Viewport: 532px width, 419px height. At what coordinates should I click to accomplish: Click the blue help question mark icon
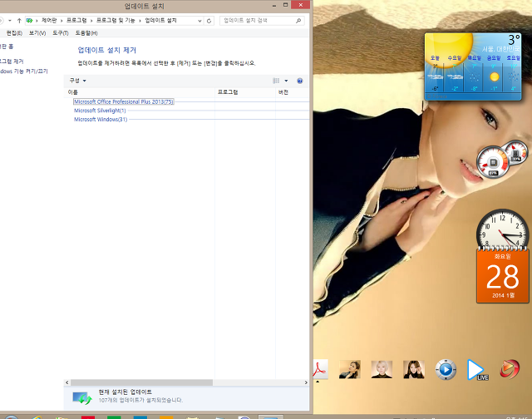[299, 81]
